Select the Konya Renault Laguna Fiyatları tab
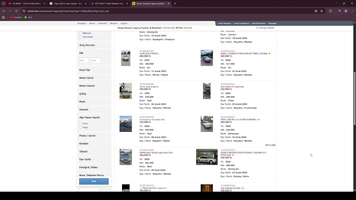 pyautogui.click(x=150, y=4)
